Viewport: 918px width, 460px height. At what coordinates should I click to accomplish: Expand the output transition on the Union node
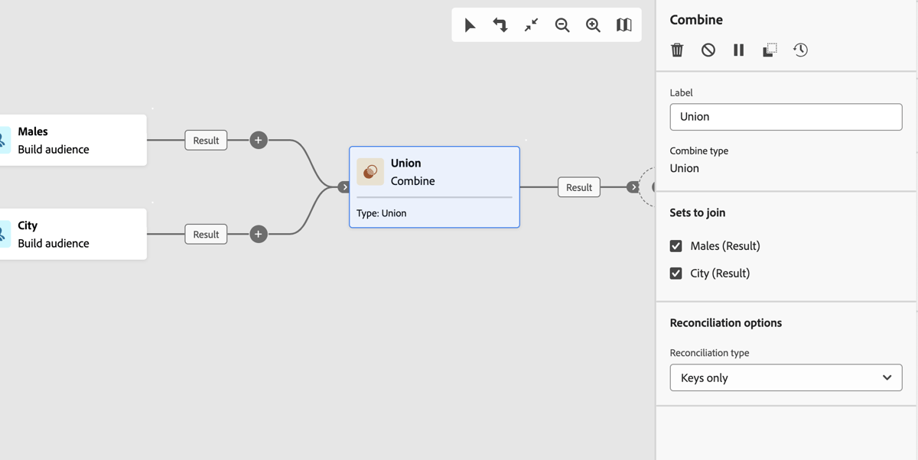633,186
